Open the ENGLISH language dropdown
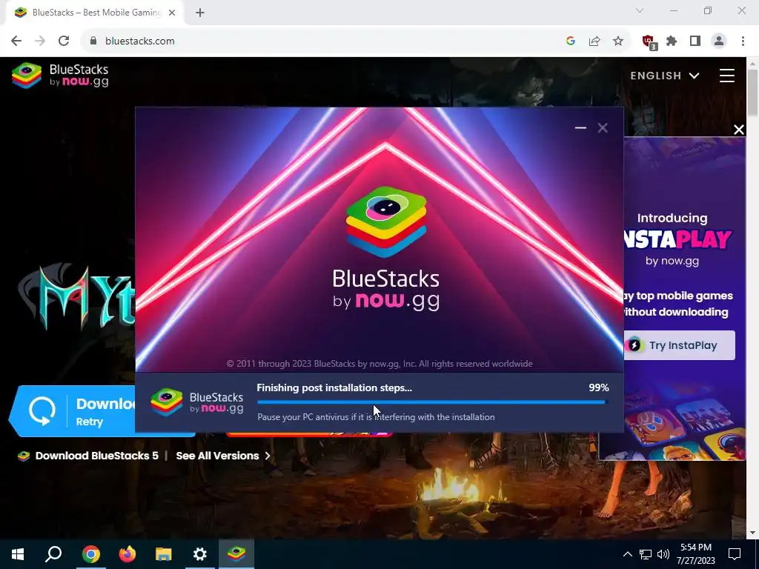This screenshot has width=759, height=569. tap(665, 76)
